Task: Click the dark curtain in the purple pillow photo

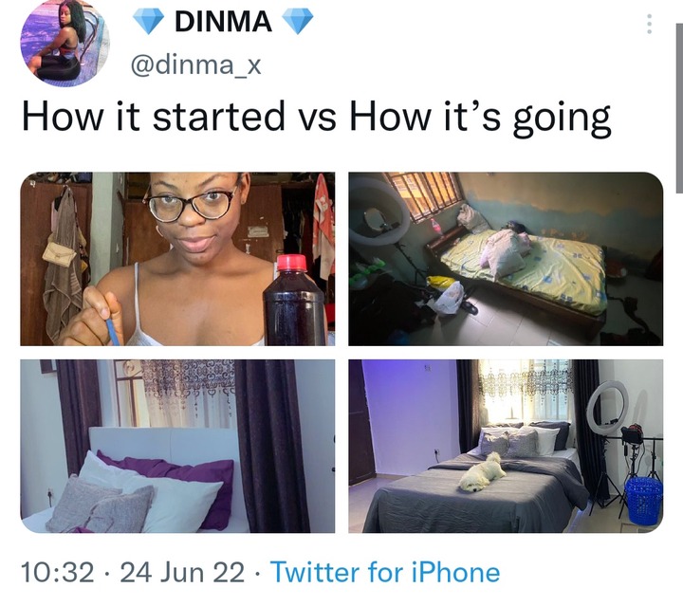Action: 271,447
